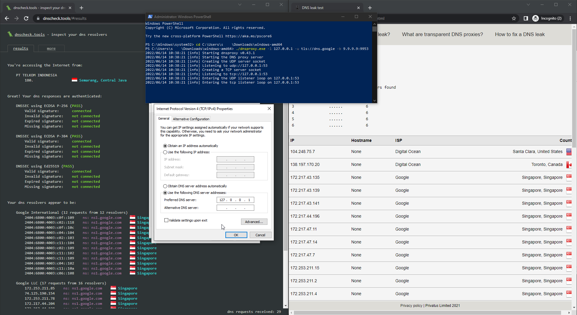Screen dimensions: 577x315
Task: Open a new tab in dnscheck.tools window
Action: pos(81,8)
